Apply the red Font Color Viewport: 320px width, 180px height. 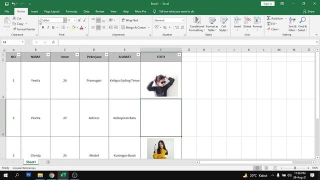click(x=81, y=27)
